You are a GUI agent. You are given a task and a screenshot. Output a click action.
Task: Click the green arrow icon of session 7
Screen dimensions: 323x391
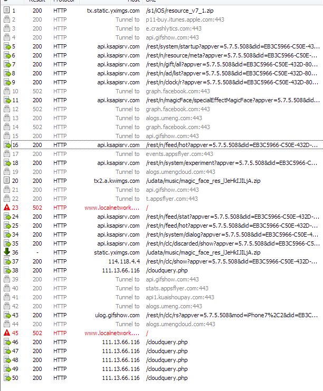(7, 64)
